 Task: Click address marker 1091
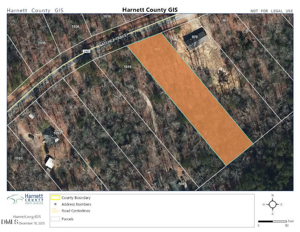57,133
